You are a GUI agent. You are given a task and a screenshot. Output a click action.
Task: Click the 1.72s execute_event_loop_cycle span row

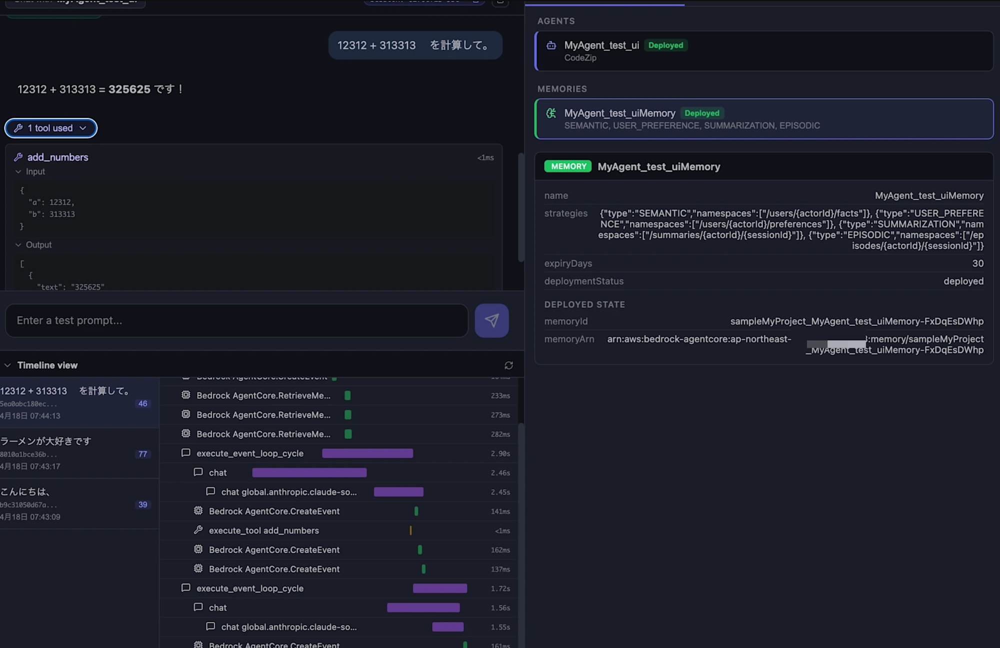[250, 589]
